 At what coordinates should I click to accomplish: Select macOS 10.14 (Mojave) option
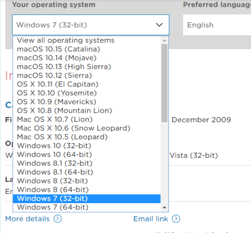pos(57,58)
